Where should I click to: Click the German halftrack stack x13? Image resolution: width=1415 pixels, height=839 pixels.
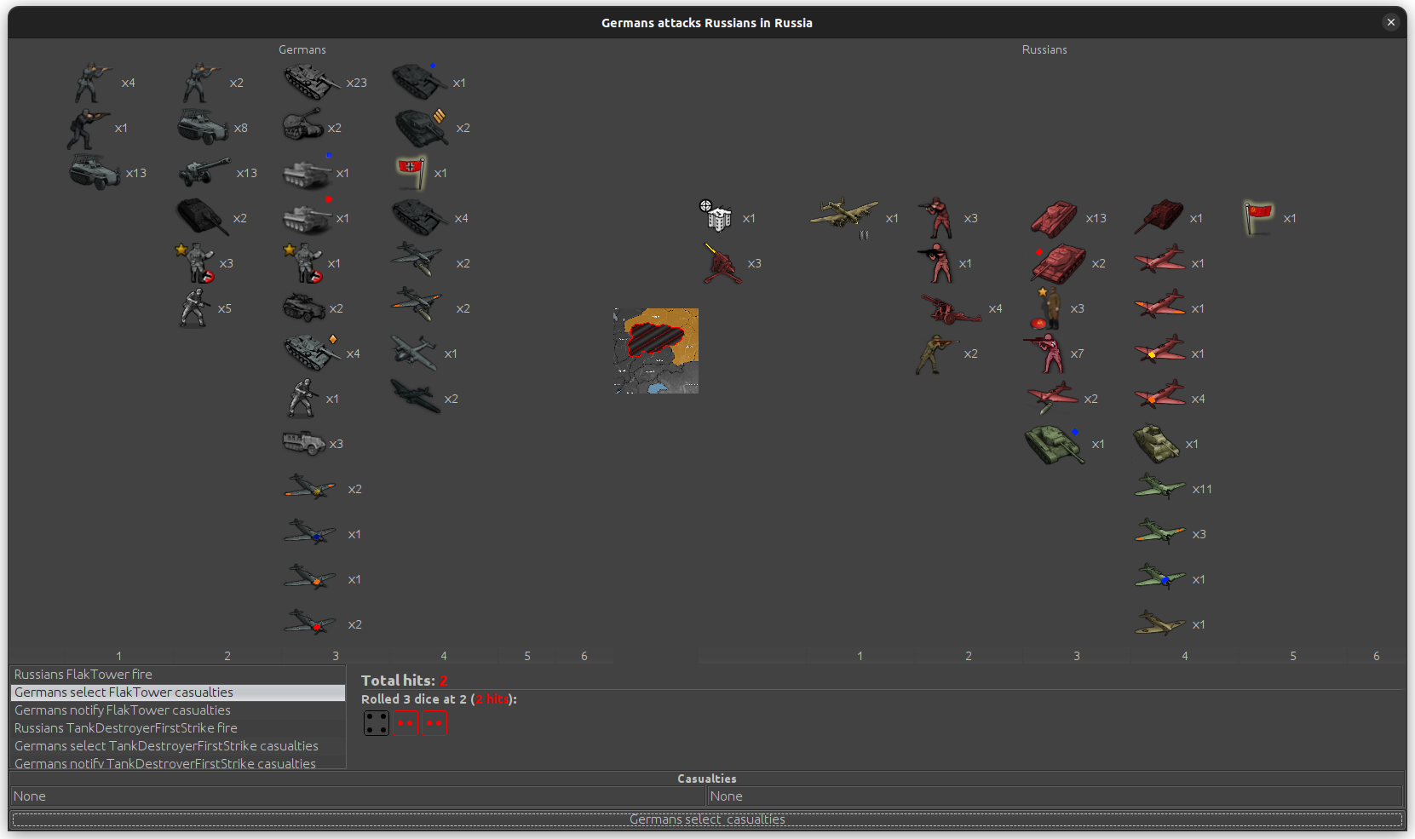[x=95, y=173]
